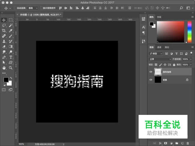Screen dimensions: 195x146
Task: Open the Layers panel menu
Action: [193, 47]
